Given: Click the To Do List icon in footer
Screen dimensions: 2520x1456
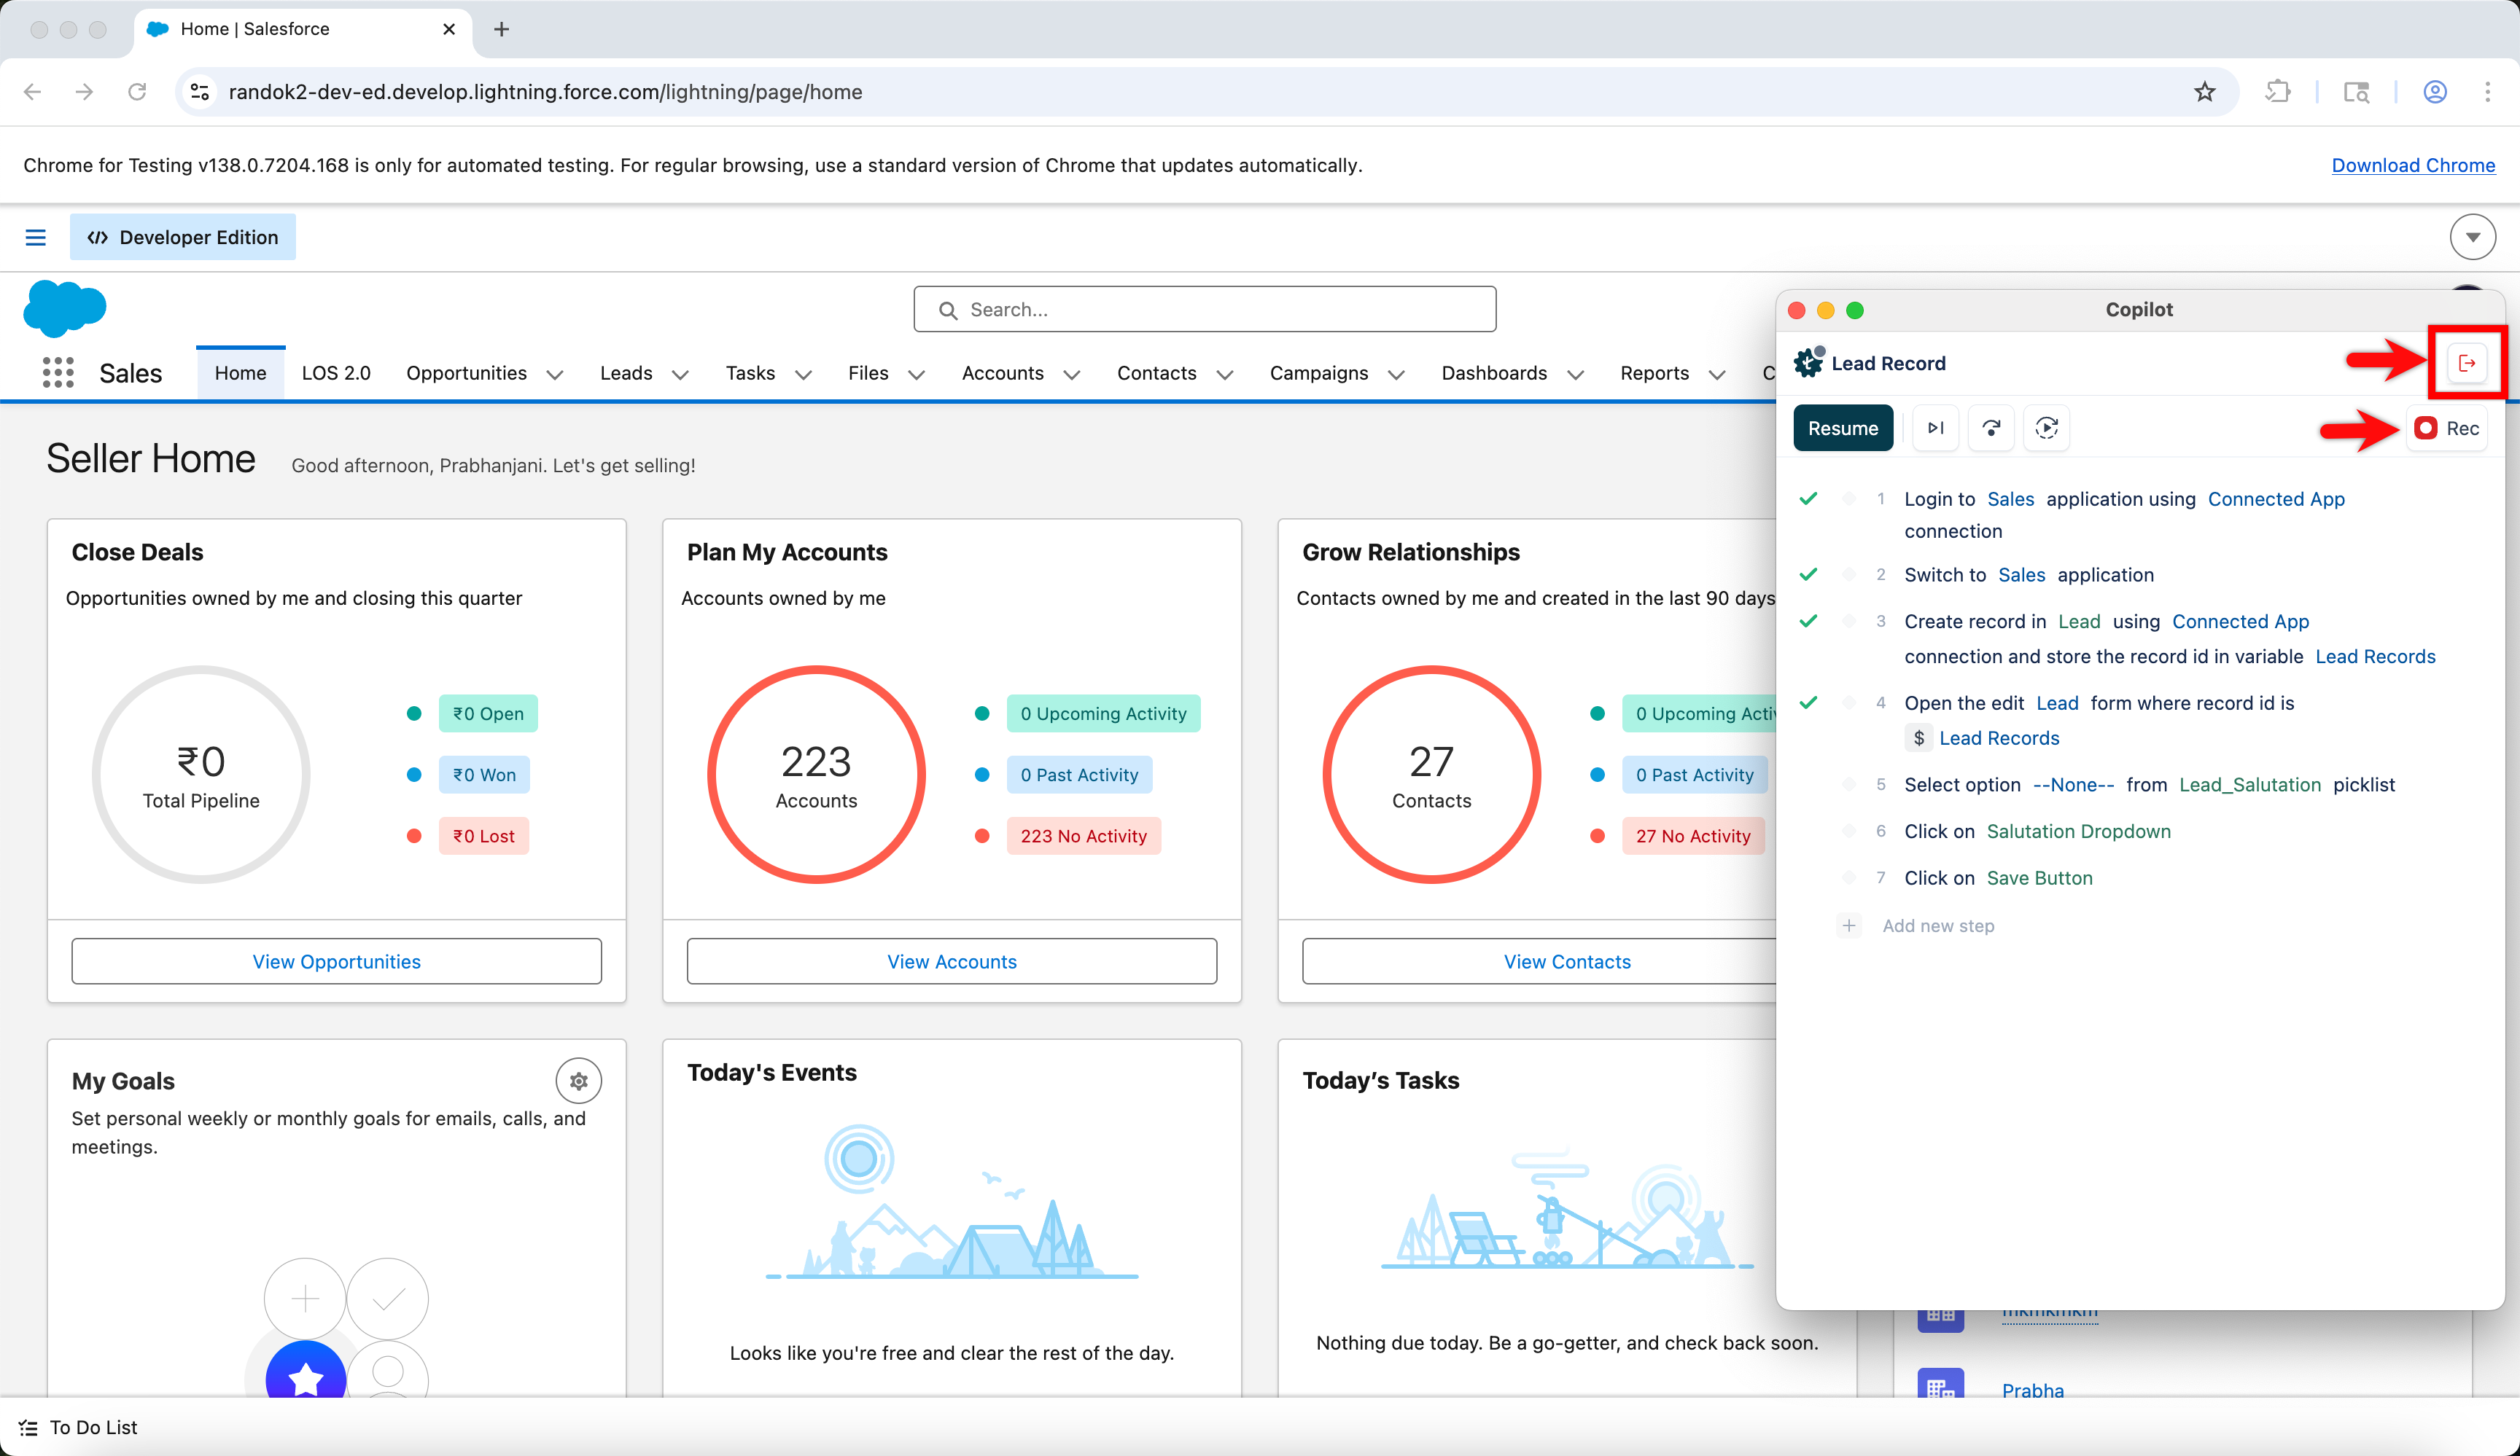Looking at the screenshot, I should [28, 1427].
